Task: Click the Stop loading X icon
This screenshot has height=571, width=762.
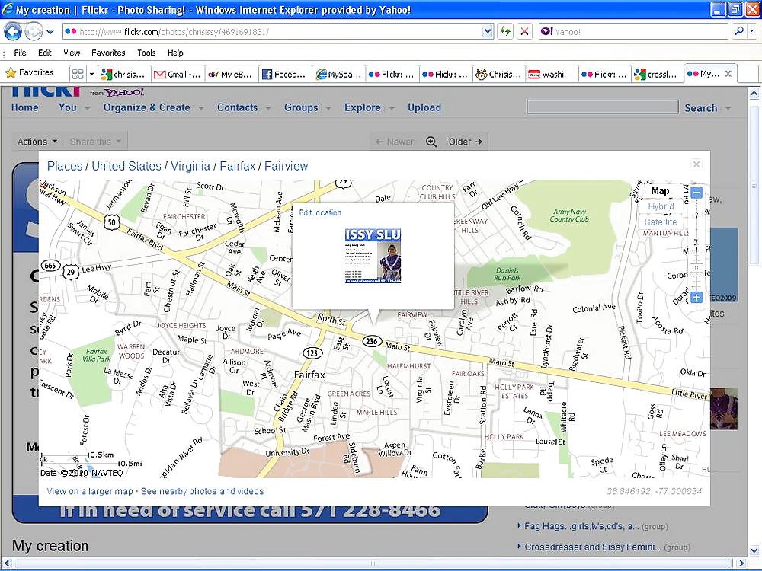Action: click(x=524, y=32)
